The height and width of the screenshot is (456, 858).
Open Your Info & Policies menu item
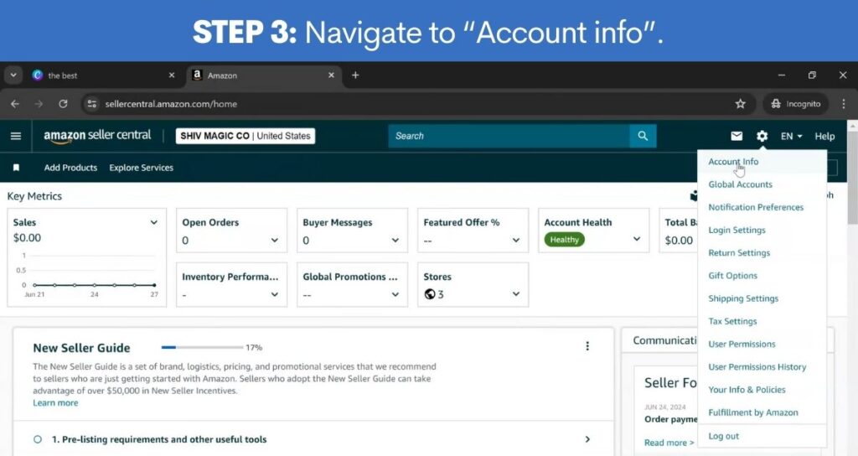(747, 390)
